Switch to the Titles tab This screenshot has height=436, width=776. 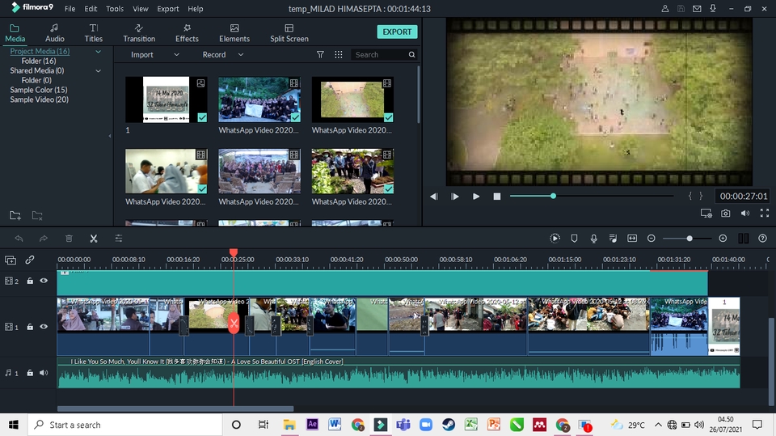pos(94,32)
